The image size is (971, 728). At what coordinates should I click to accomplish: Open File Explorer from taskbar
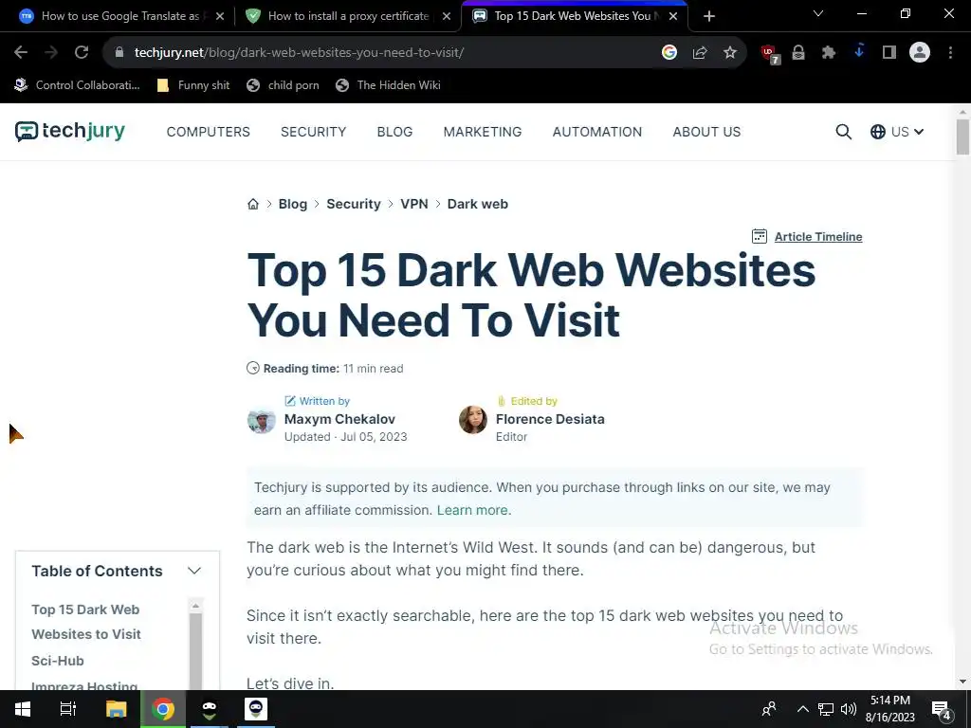tap(116, 709)
